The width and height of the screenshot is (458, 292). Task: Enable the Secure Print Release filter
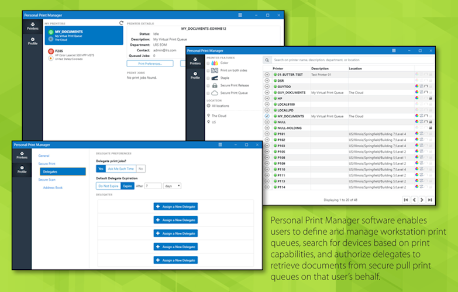[208, 86]
